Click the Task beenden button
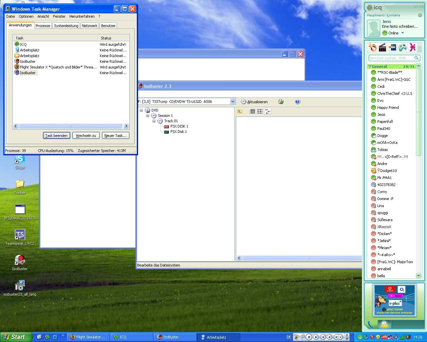Image resolution: width=427 pixels, height=342 pixels. pyautogui.click(x=56, y=136)
